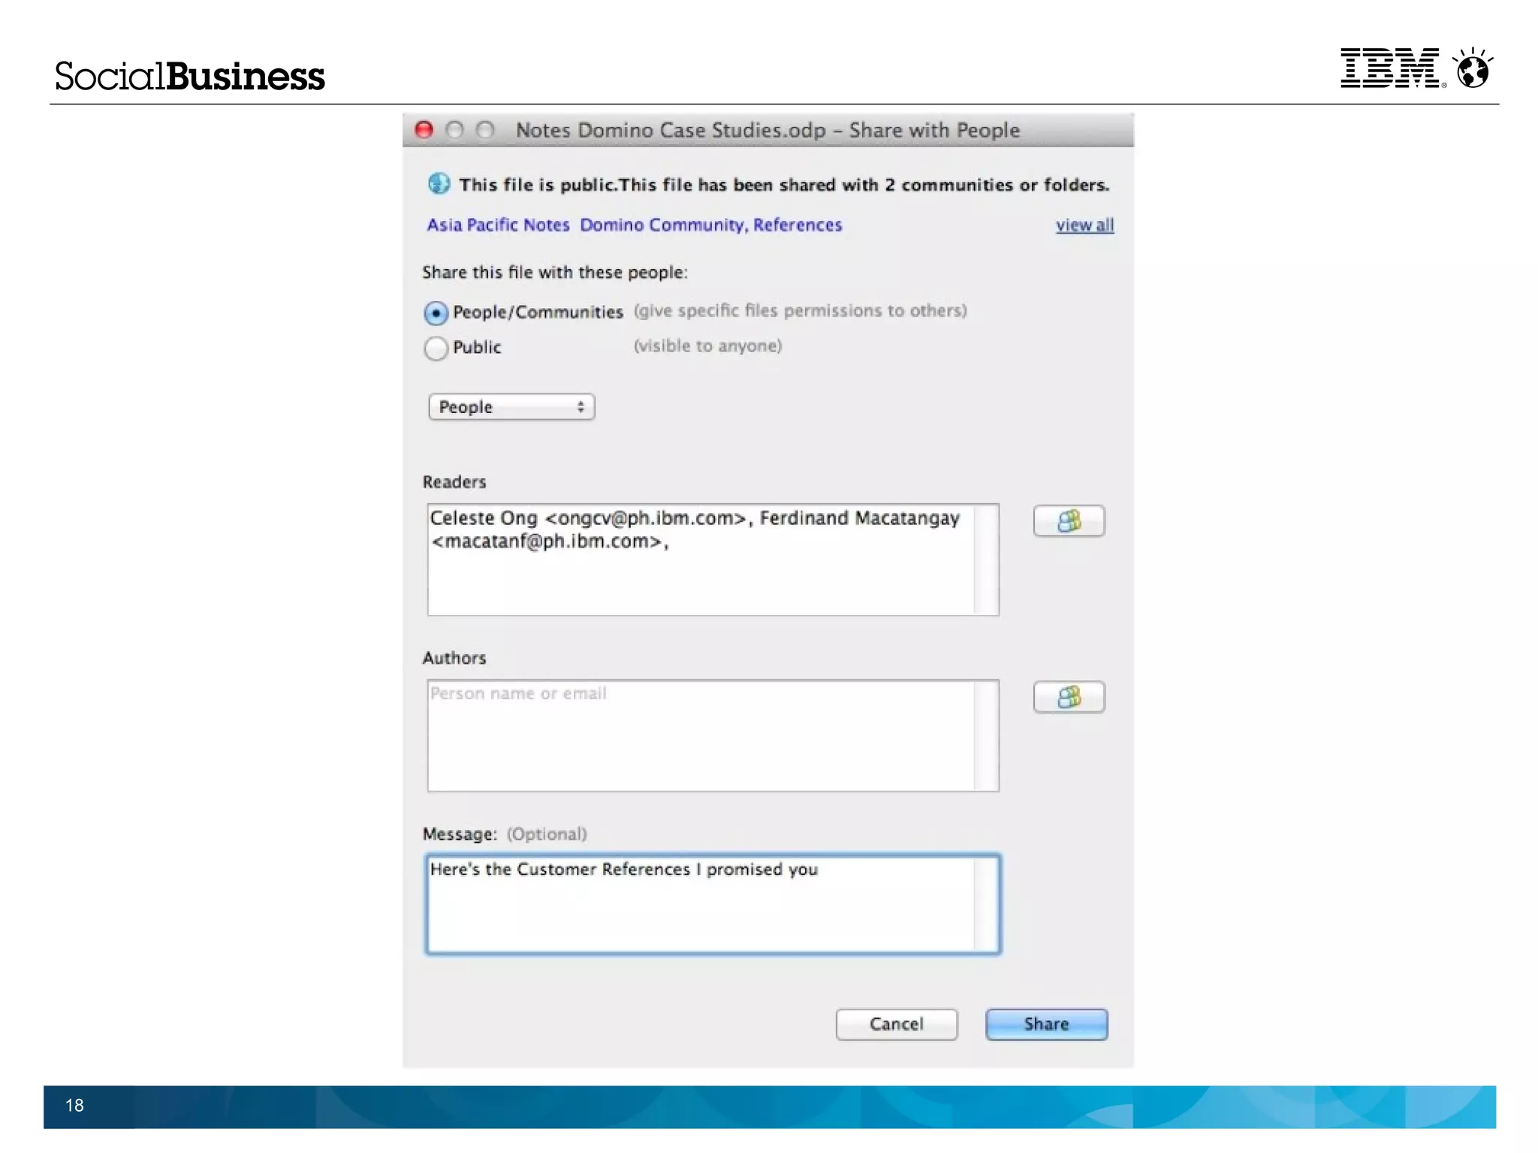Click the Readers field scrollbar

click(986, 560)
